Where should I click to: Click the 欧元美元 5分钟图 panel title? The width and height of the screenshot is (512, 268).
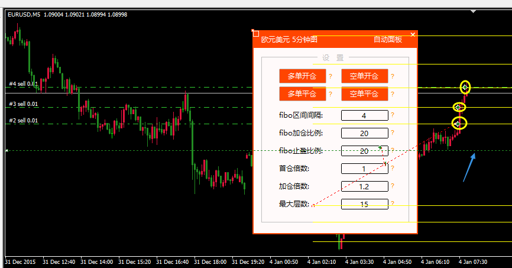(x=289, y=40)
